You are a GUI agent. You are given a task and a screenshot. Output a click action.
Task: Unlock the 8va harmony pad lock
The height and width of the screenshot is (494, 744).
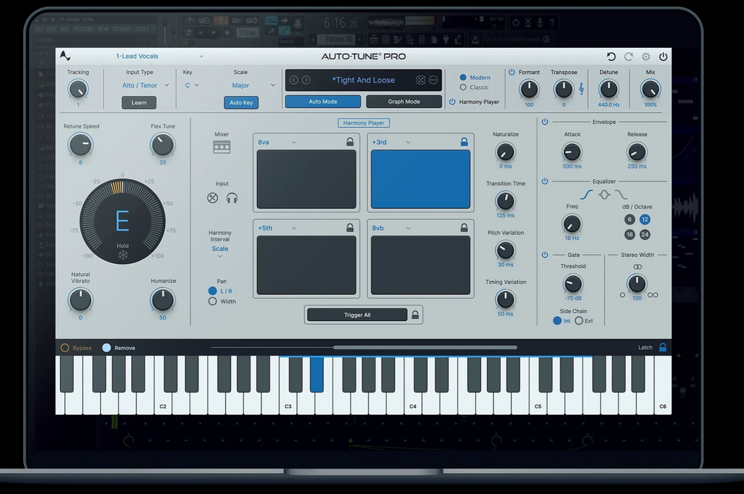click(349, 141)
